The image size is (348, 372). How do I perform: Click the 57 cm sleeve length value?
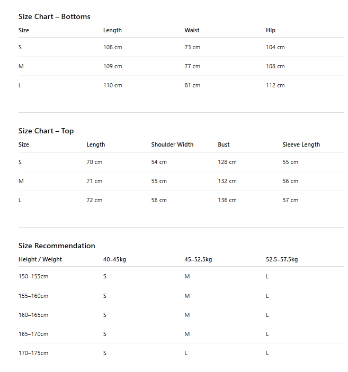[x=290, y=200]
